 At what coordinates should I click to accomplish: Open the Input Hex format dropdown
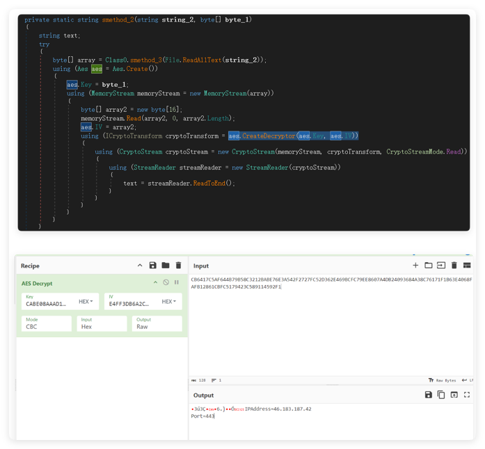tap(102, 323)
